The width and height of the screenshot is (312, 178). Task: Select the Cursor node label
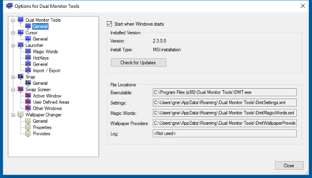31,33
